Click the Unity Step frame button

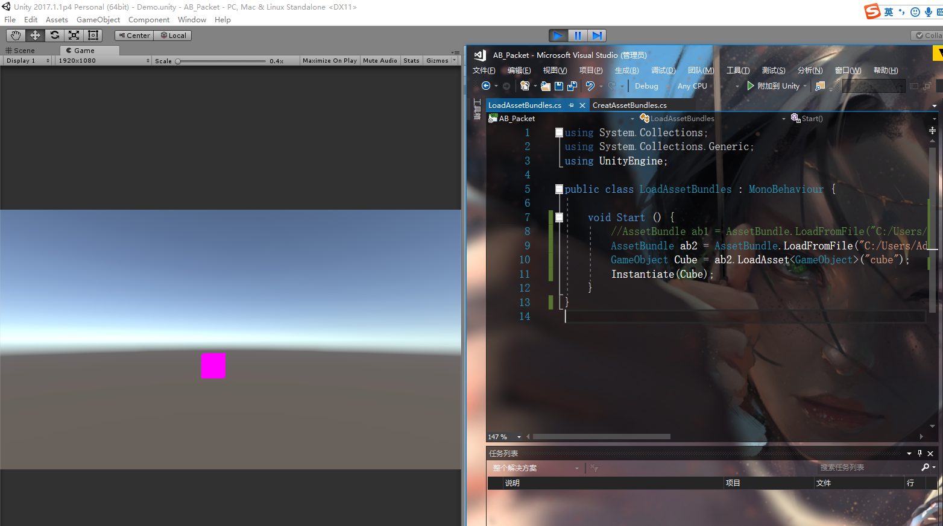pos(597,36)
